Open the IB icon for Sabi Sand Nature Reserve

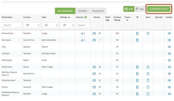pyautogui.click(x=137, y=74)
